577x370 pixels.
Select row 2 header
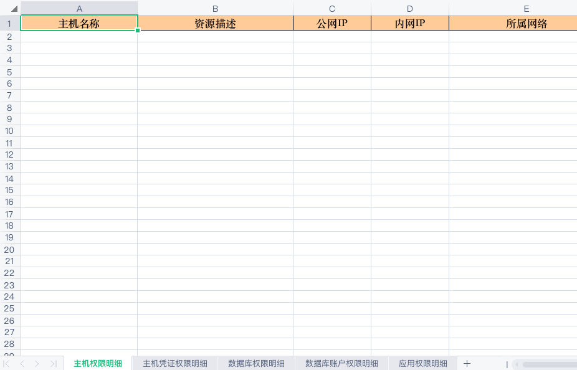click(x=10, y=36)
